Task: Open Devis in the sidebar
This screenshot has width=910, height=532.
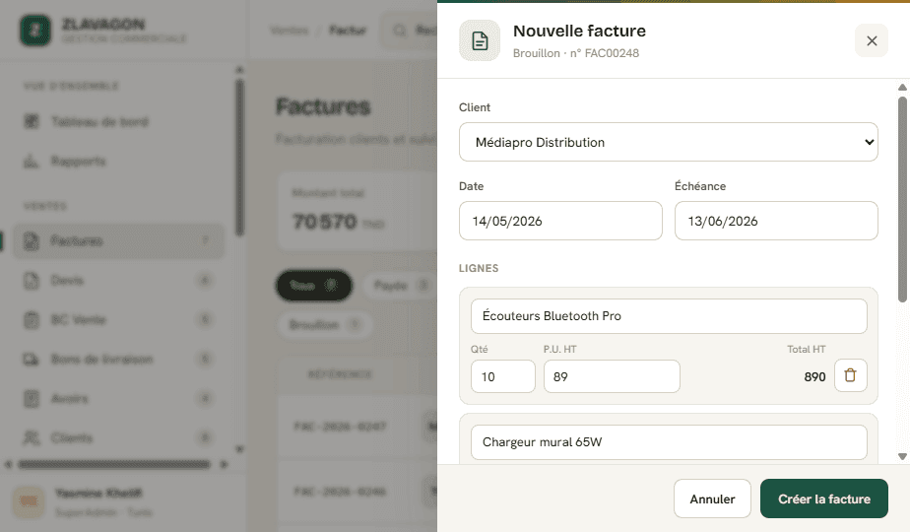Action: [118, 281]
